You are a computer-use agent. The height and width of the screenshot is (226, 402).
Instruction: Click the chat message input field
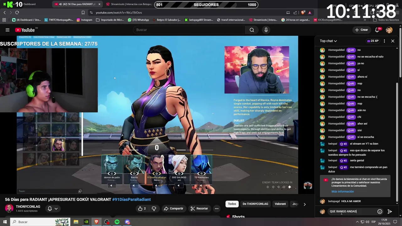pyautogui.click(x=352, y=212)
